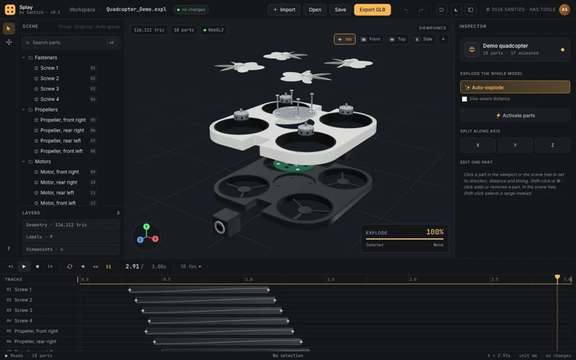The width and height of the screenshot is (576, 360).
Task: Click Activate parts button
Action: pos(515,115)
